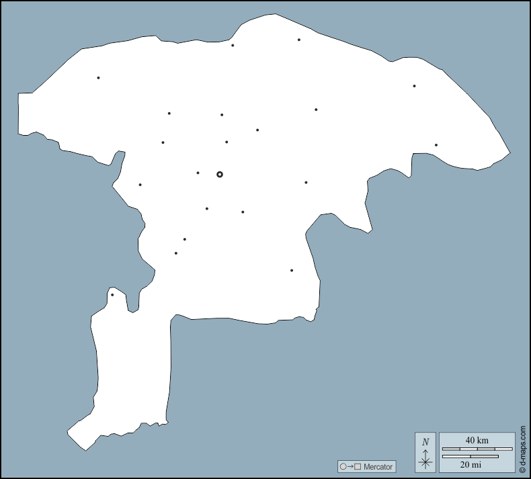
Task: Click the Mercator projection label
Action: pyautogui.click(x=377, y=466)
